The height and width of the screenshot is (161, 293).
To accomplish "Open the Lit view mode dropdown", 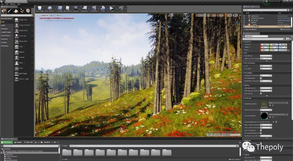I will (x=53, y=15).
